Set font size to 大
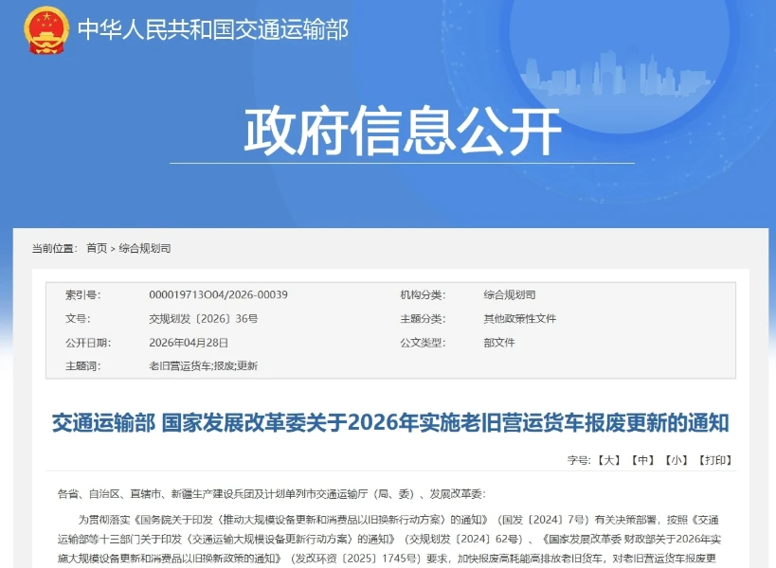The width and height of the screenshot is (776, 568). pyautogui.click(x=608, y=460)
